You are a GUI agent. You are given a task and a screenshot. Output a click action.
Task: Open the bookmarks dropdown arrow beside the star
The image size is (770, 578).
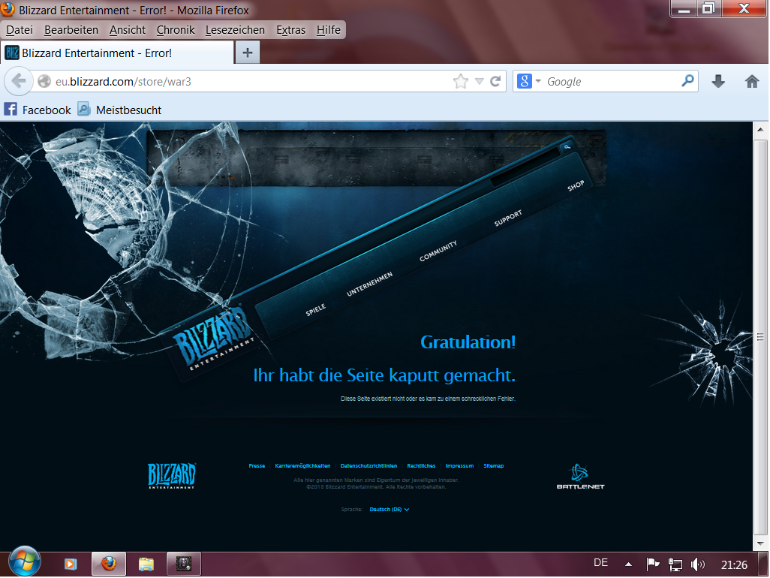tap(479, 82)
